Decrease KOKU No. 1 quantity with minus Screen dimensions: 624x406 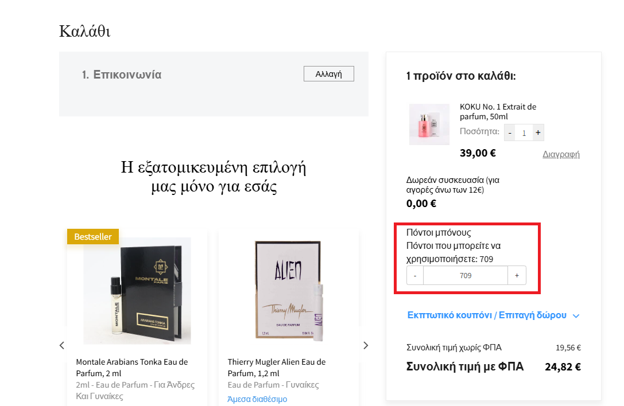[x=510, y=133]
